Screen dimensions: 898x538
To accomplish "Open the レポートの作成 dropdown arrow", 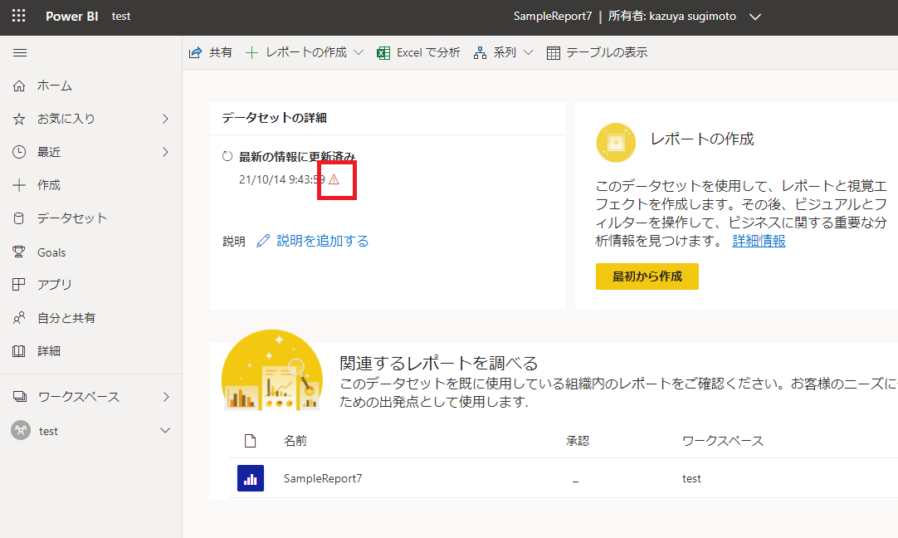I will 359,52.
